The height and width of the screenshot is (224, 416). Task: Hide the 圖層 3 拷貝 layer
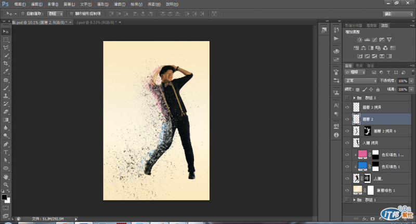[x=347, y=108]
